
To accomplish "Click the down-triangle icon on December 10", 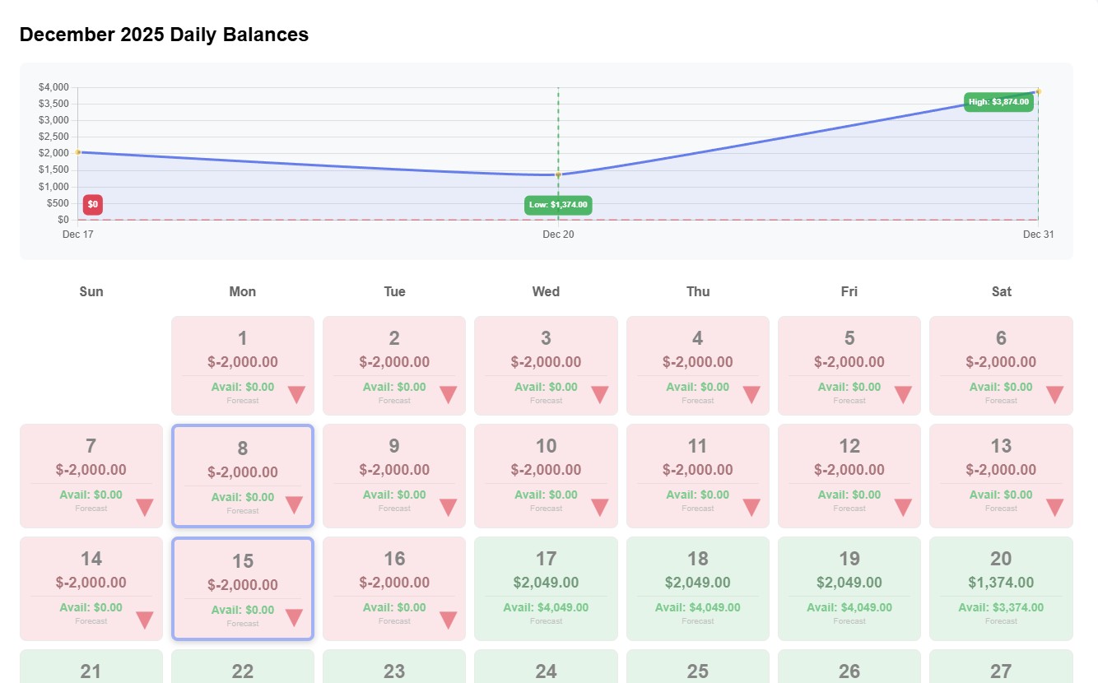I will coord(599,507).
